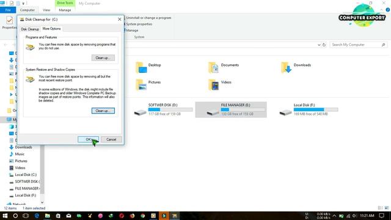Select Local Disk (C:) in navigation pane
Image resolution: width=391 pixels, height=220 pixels.
pyautogui.click(x=26, y=175)
